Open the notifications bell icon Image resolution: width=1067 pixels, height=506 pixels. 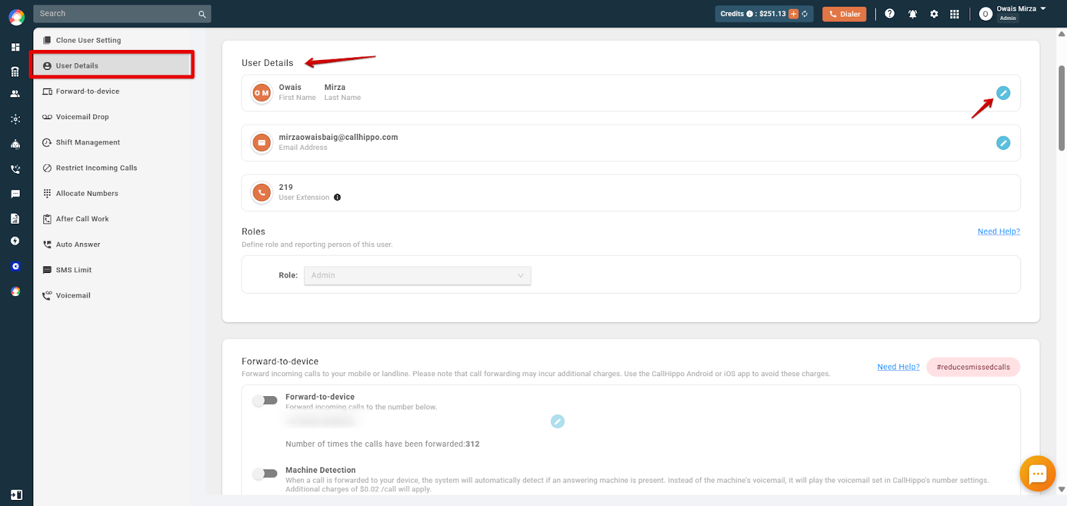coord(912,14)
